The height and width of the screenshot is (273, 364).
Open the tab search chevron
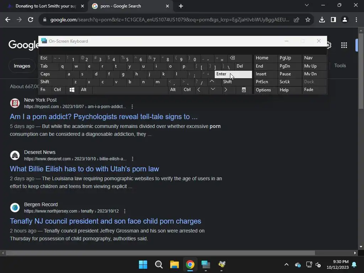pyautogui.click(x=307, y=5)
